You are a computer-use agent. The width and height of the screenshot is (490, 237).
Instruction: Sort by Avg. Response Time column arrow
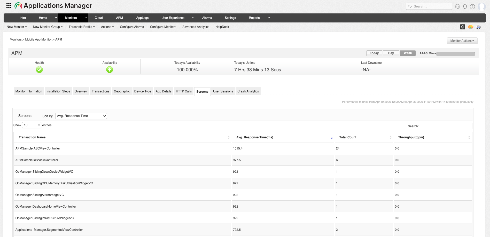tap(332, 138)
